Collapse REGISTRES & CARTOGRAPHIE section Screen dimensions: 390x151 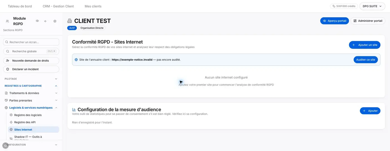[31, 86]
